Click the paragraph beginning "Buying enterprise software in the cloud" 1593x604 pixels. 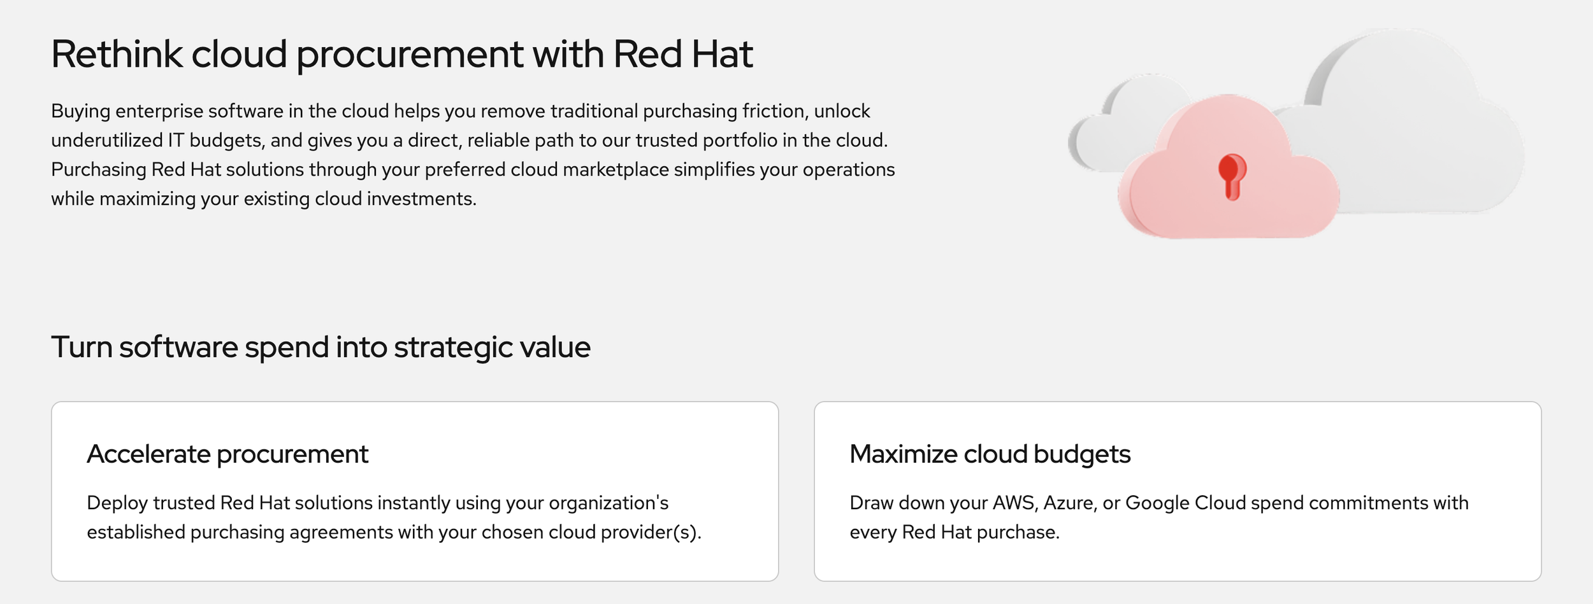pyautogui.click(x=473, y=155)
